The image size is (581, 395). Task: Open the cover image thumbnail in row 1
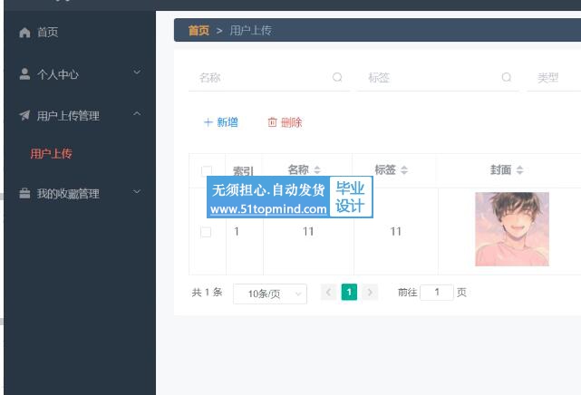tap(512, 229)
